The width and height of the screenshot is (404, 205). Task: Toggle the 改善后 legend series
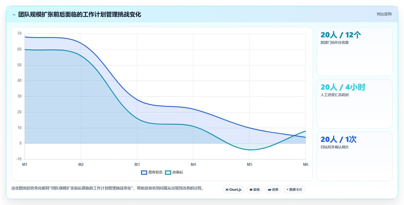(174, 172)
